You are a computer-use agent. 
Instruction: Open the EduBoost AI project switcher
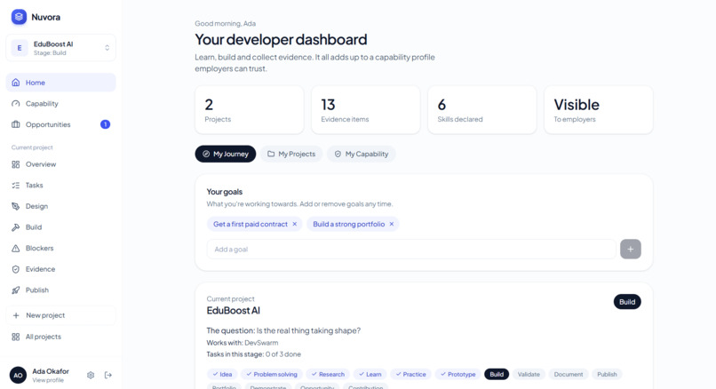[x=60, y=47]
